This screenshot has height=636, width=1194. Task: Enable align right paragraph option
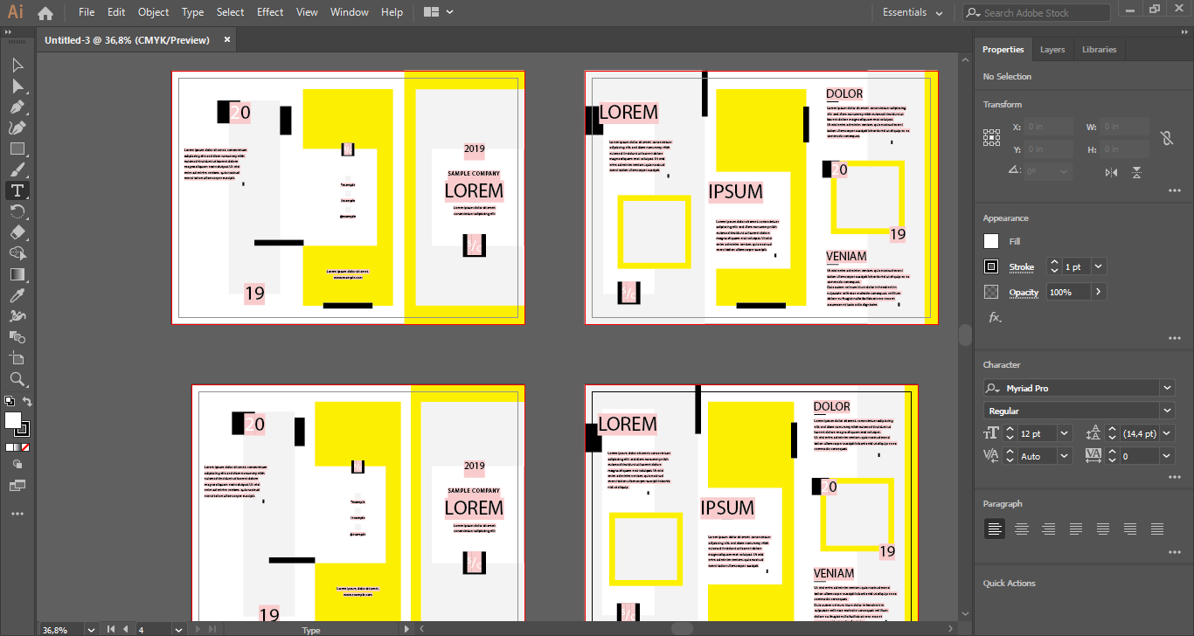pos(1048,529)
